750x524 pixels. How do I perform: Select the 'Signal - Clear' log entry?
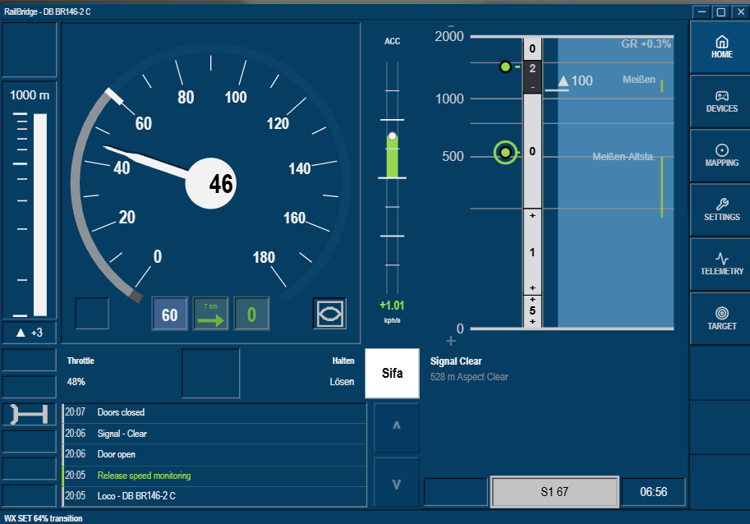(x=214, y=434)
